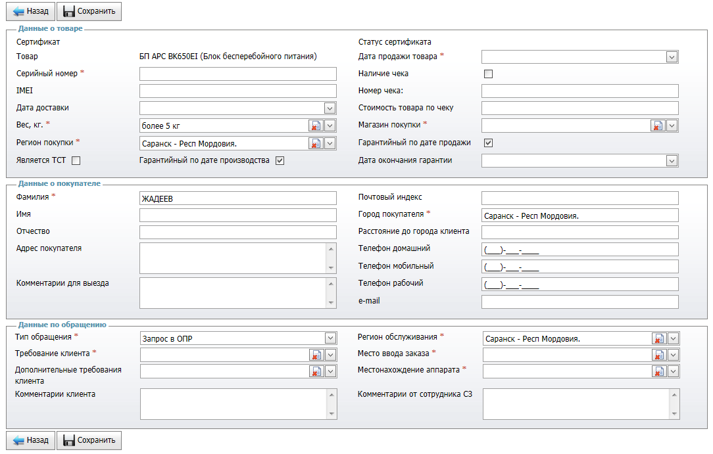Expand the Тип обращения dropdown

(330, 338)
